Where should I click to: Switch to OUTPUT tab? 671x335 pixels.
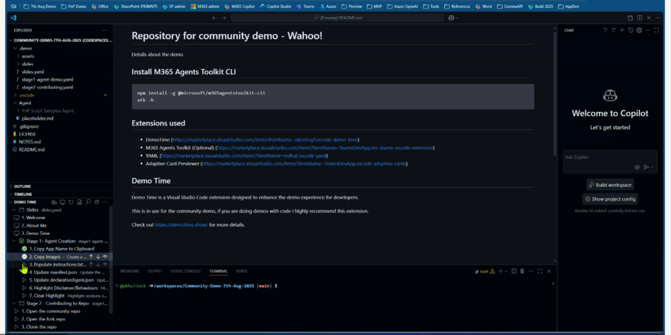(155, 271)
